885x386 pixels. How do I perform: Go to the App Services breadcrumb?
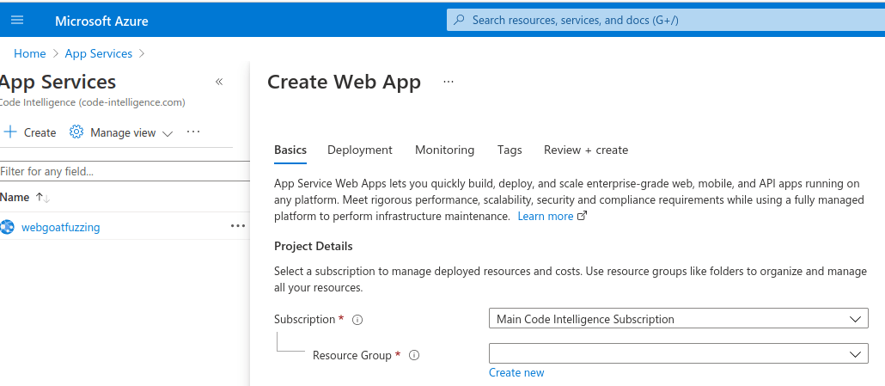[99, 53]
